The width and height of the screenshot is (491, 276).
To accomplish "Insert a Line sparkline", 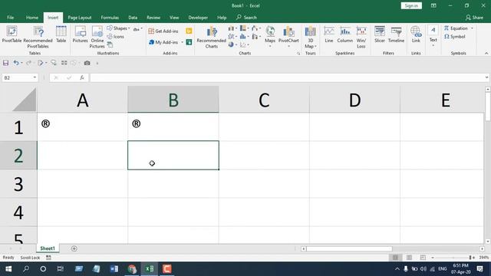I will 329,34.
